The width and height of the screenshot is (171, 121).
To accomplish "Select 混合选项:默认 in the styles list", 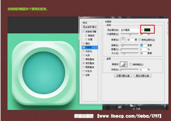I will click(x=90, y=27).
